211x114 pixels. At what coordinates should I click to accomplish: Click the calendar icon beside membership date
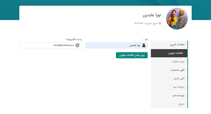pos(160,23)
